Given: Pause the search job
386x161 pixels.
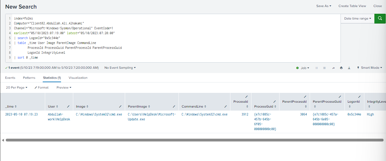Looking at the screenshot, I should coord(316,68).
